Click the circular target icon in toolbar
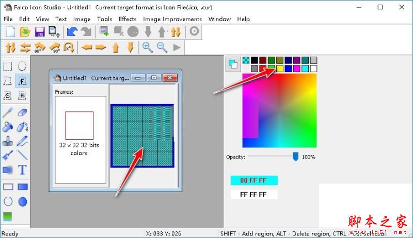413x238 pixels. point(194,31)
